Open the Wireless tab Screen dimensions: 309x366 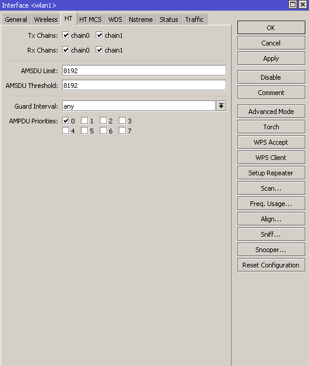pos(45,19)
